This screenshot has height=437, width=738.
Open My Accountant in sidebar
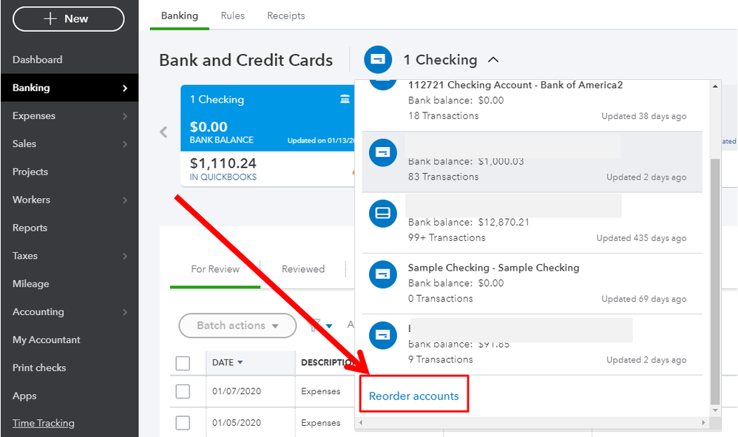pos(46,339)
